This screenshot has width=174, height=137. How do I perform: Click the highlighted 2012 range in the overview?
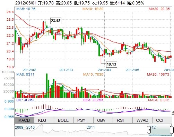tap(160, 130)
